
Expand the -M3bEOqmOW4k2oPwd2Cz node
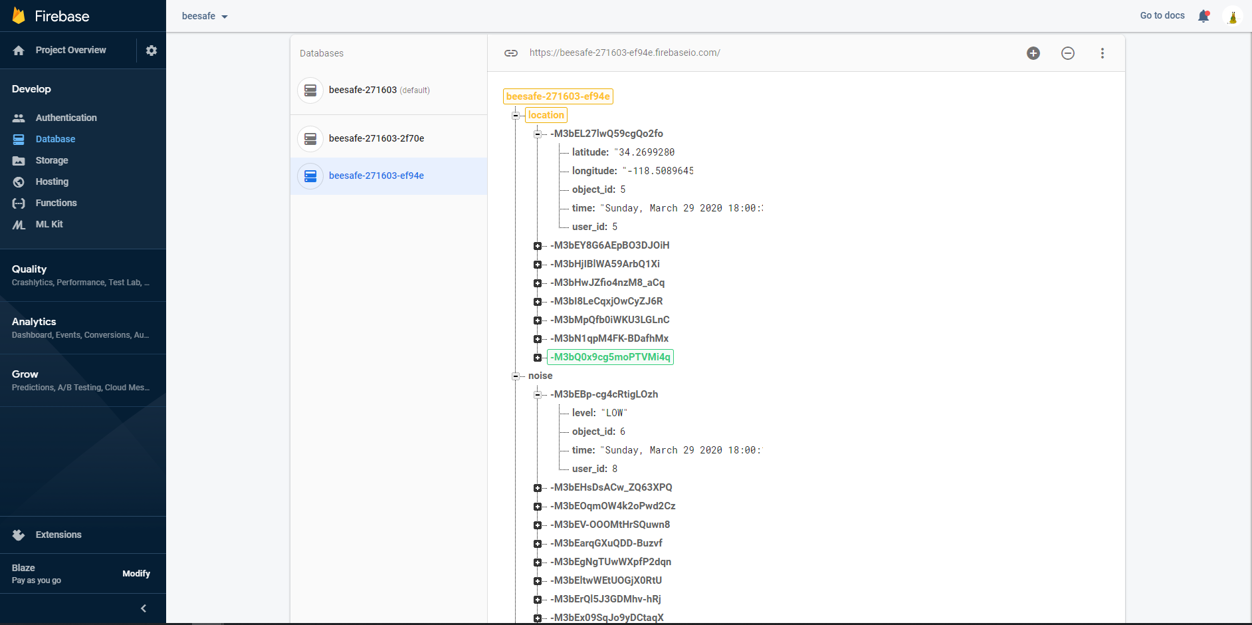pyautogui.click(x=538, y=507)
